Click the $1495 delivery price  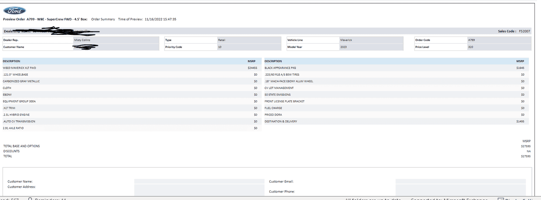(520, 121)
